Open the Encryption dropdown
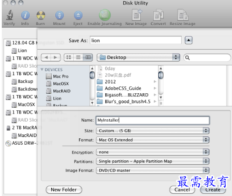This screenshot has width=232, height=196. [152, 152]
